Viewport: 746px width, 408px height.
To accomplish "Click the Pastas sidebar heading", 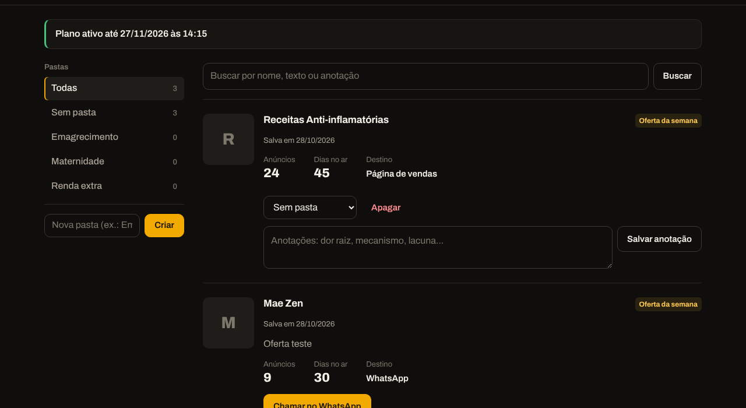I will (x=57, y=67).
